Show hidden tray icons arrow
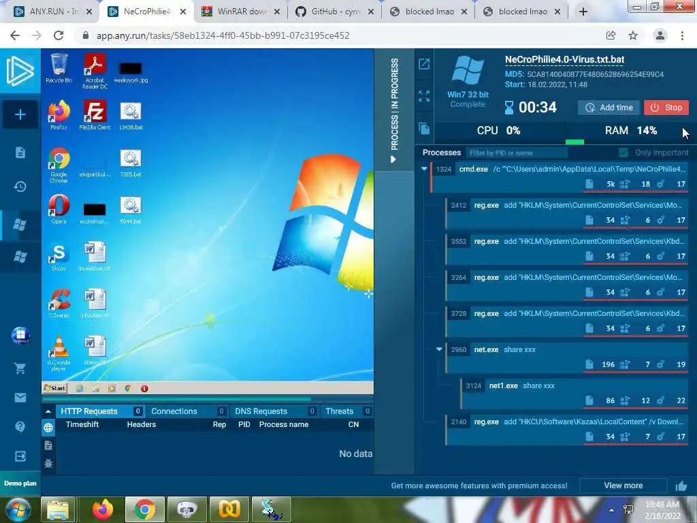The image size is (697, 523). coord(612,510)
